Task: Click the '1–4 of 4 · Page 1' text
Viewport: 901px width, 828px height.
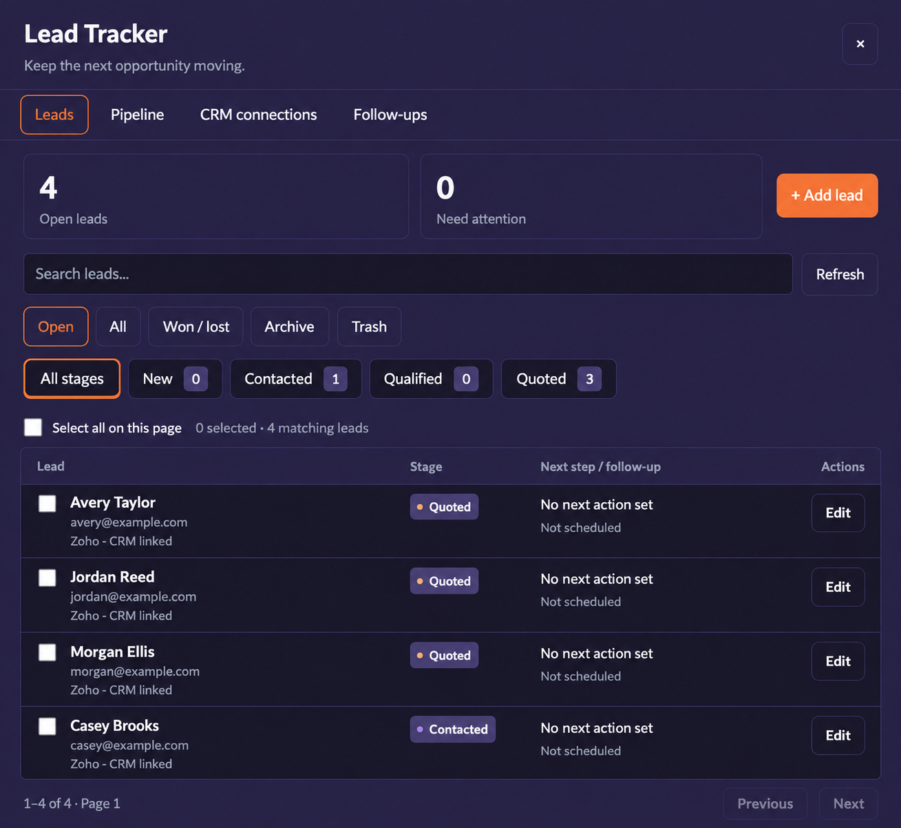Action: [72, 803]
